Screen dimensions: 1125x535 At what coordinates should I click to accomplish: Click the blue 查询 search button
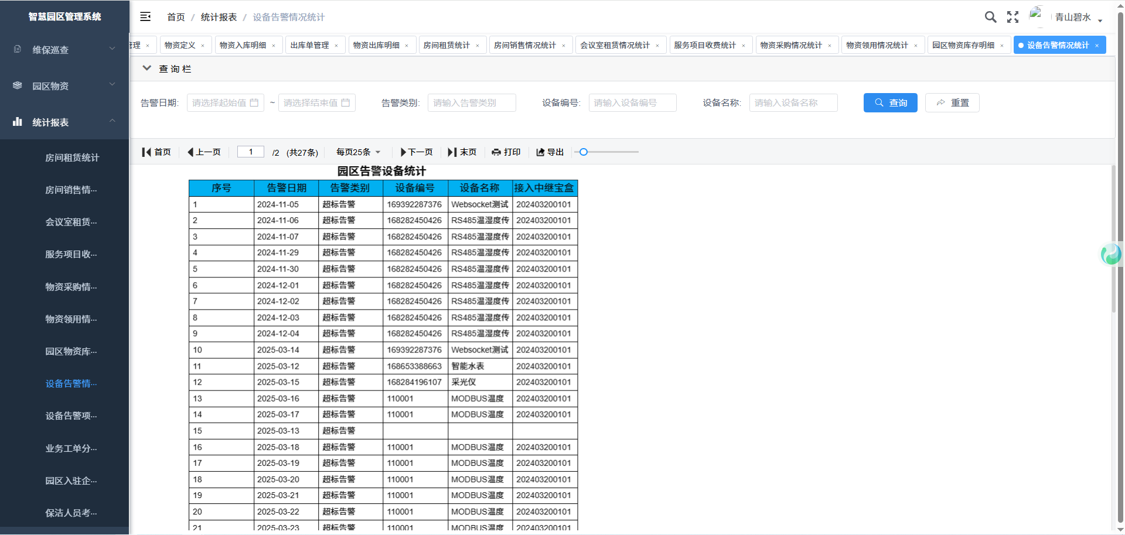pyautogui.click(x=890, y=102)
